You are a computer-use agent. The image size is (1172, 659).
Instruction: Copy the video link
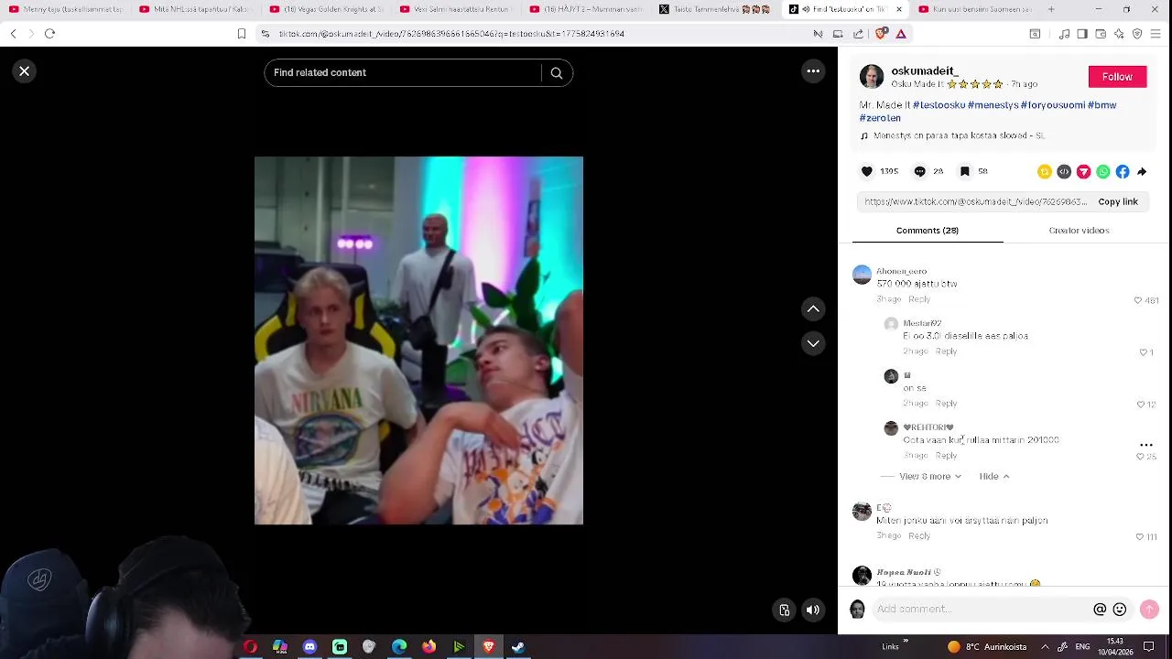[1118, 201]
